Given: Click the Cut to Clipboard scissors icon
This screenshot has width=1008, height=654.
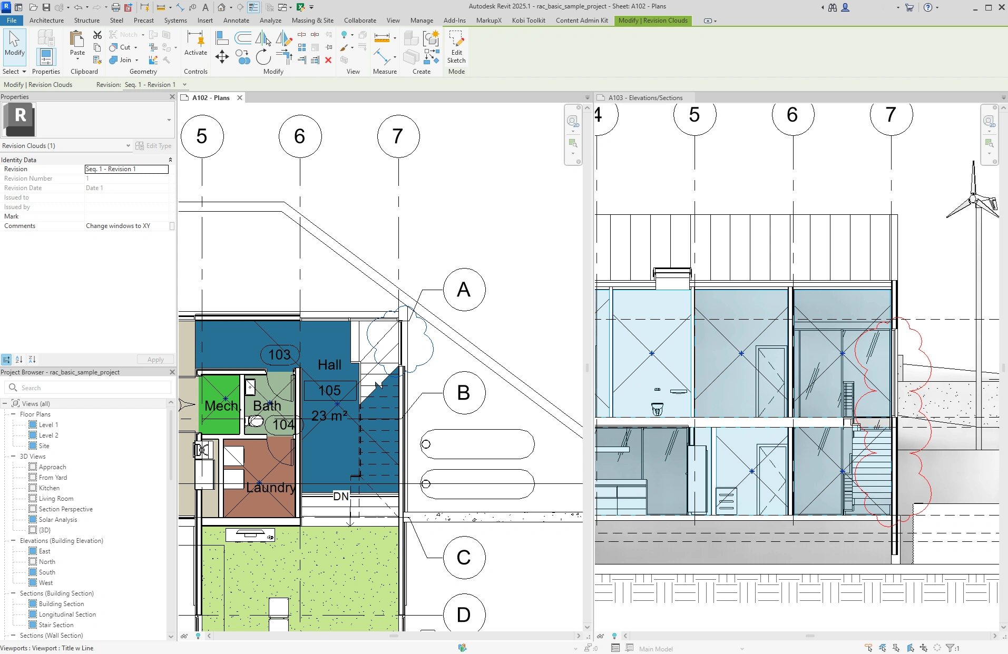Looking at the screenshot, I should point(97,35).
